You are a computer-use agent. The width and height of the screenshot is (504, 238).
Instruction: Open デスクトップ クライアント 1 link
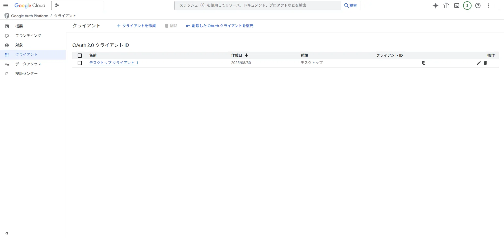114,63
